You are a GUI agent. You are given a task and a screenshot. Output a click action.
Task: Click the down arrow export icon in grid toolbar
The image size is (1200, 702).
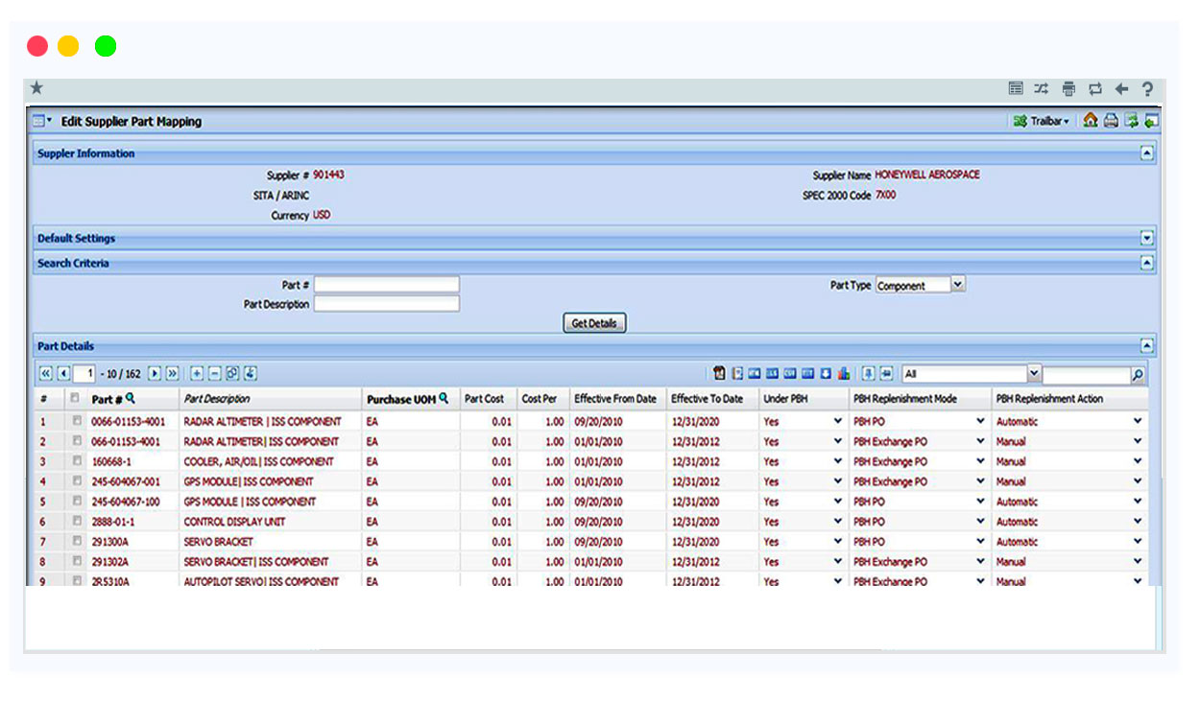click(x=826, y=373)
